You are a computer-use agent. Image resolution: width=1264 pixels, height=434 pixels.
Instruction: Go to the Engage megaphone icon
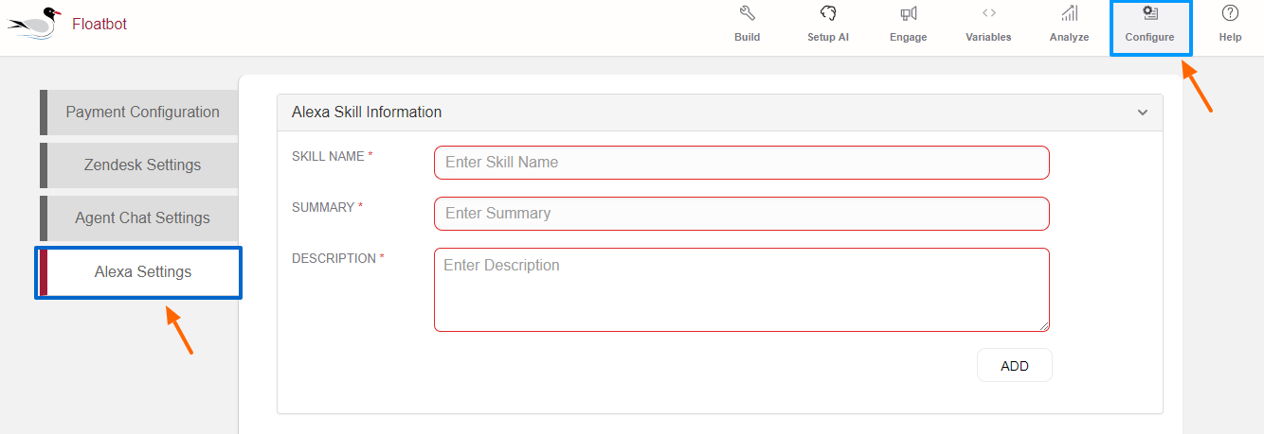coord(908,14)
